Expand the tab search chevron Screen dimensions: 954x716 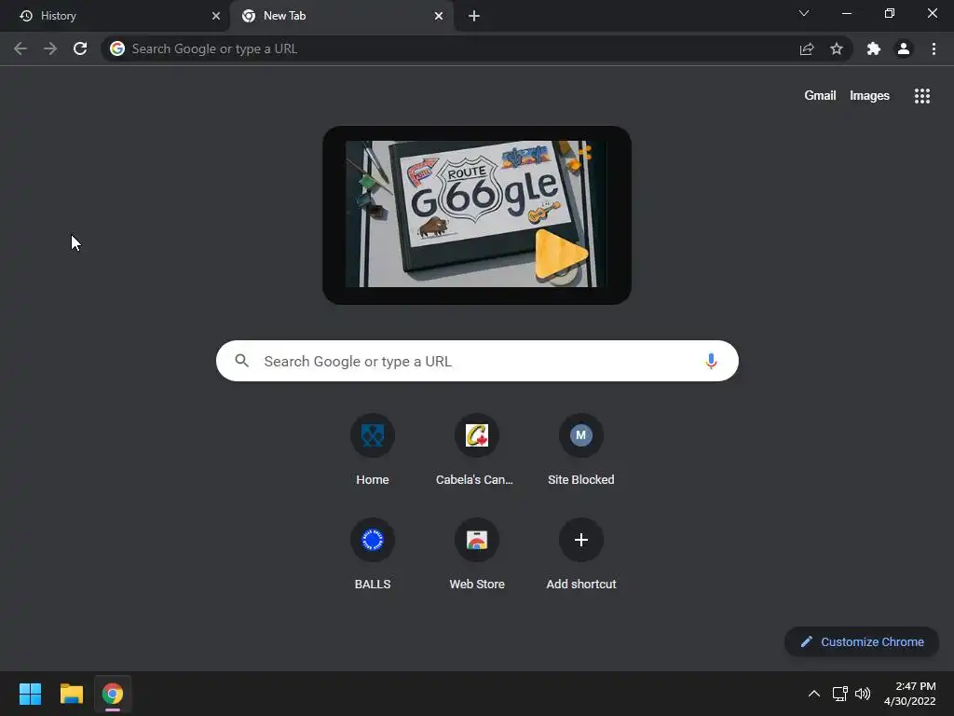pyautogui.click(x=804, y=13)
